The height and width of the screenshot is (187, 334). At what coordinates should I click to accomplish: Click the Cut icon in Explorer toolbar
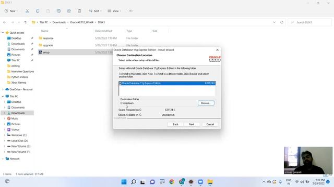click(x=27, y=11)
